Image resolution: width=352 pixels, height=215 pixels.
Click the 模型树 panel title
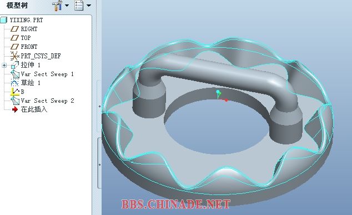click(x=17, y=6)
